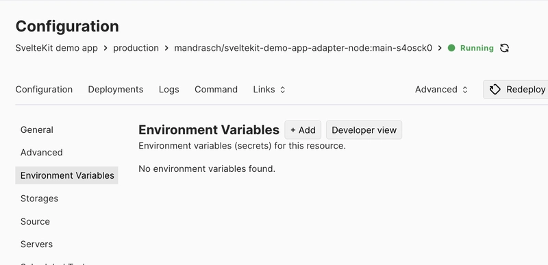
Task: Click the chevron after production breadcrumb
Action: (166, 48)
